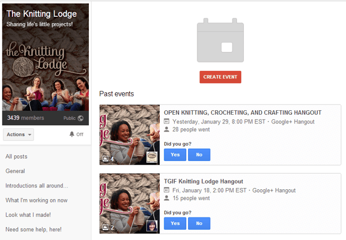
Task: Answer No for Open Knitting hangout
Action: pyautogui.click(x=199, y=155)
